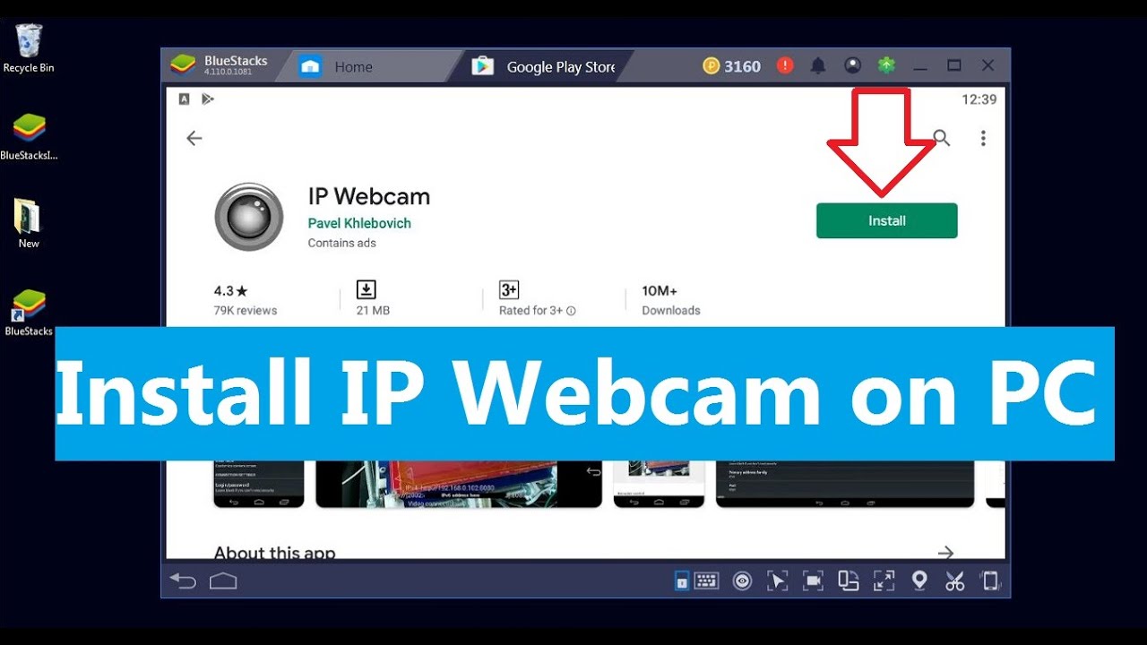Click the mouse cursor lock icon
Screen dimensions: 1147x645
(777, 581)
